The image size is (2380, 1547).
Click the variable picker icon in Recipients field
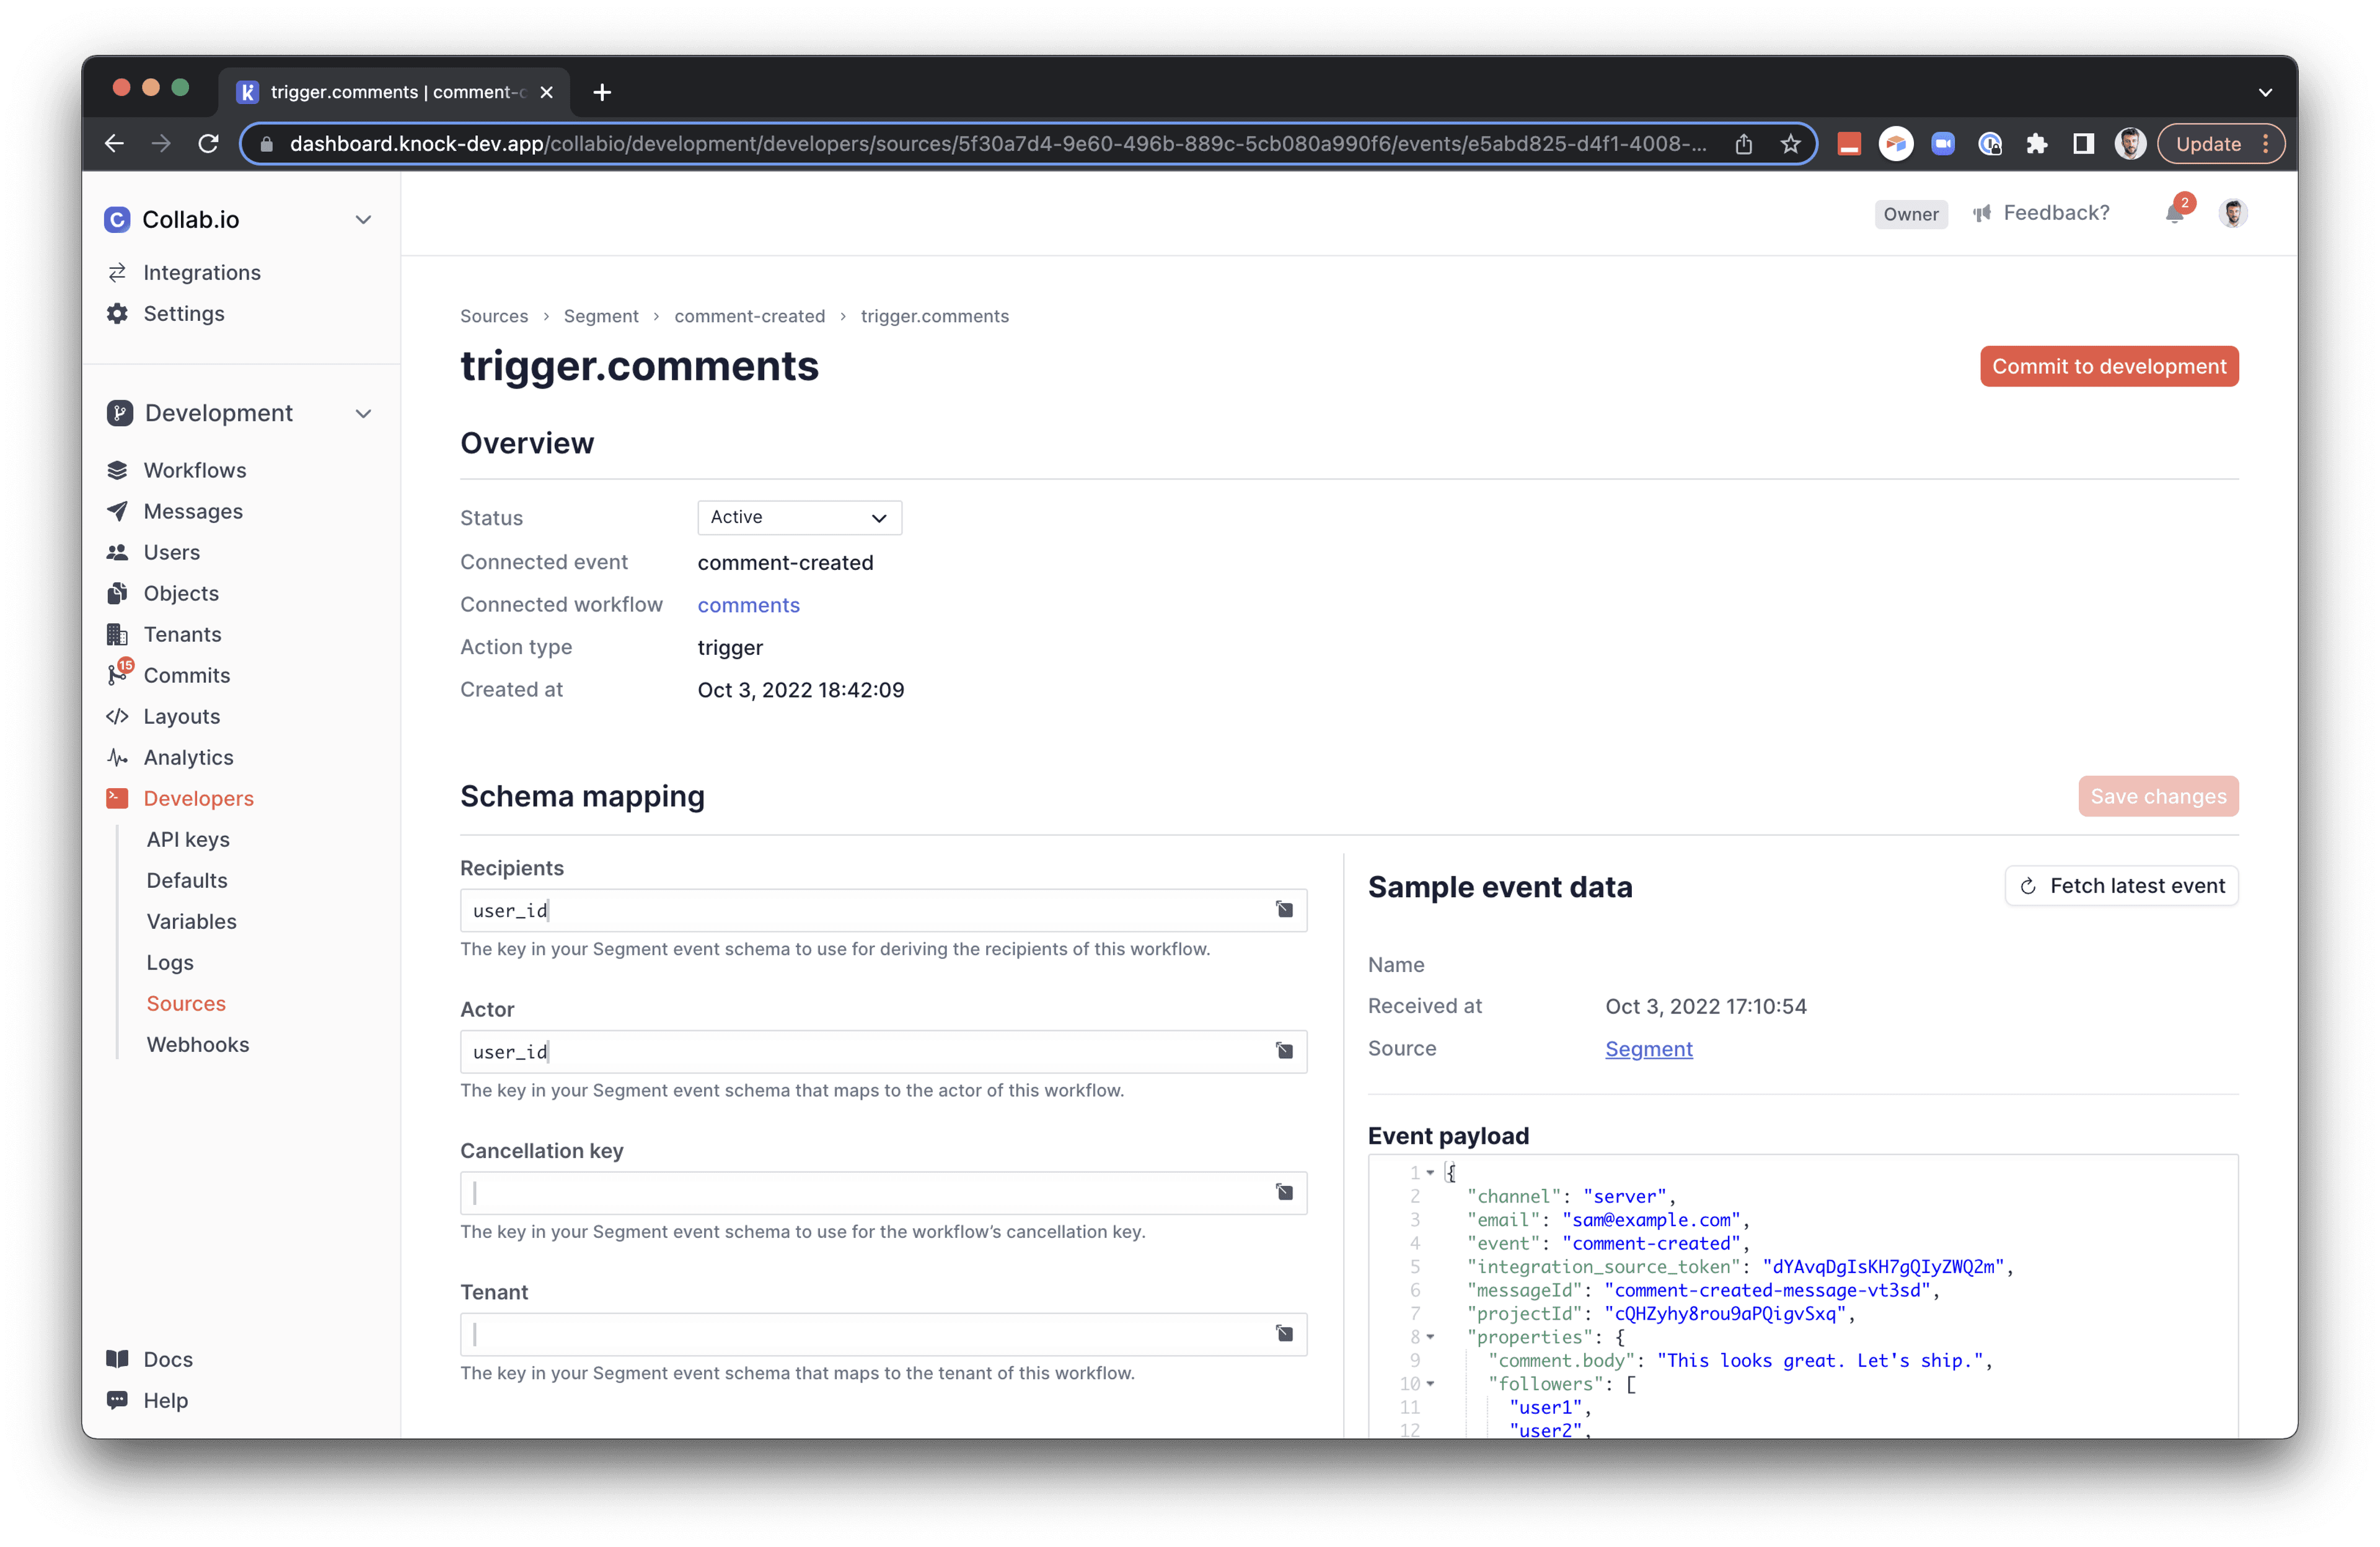point(1284,909)
